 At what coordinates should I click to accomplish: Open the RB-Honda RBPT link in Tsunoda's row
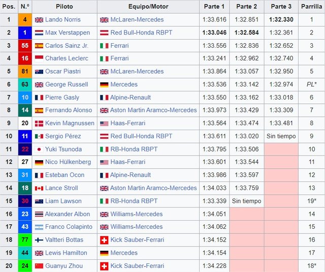click(134, 149)
